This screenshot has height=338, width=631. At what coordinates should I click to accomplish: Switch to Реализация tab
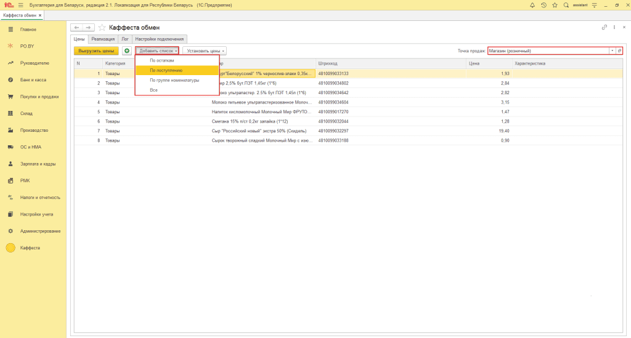(103, 39)
